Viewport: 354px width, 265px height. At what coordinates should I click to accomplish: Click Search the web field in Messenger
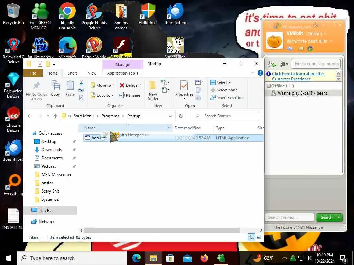pos(289,217)
